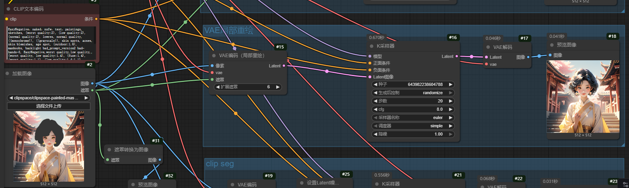Screen dimensions: 629x188
Task: Open the clipspace-painted-mask image file selector
Action: [48, 98]
